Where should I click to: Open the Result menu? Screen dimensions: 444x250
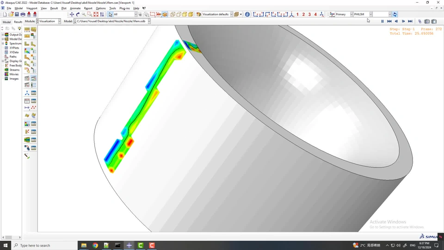coord(54,8)
